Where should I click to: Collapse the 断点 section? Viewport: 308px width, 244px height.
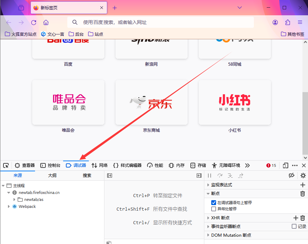pos(208,194)
